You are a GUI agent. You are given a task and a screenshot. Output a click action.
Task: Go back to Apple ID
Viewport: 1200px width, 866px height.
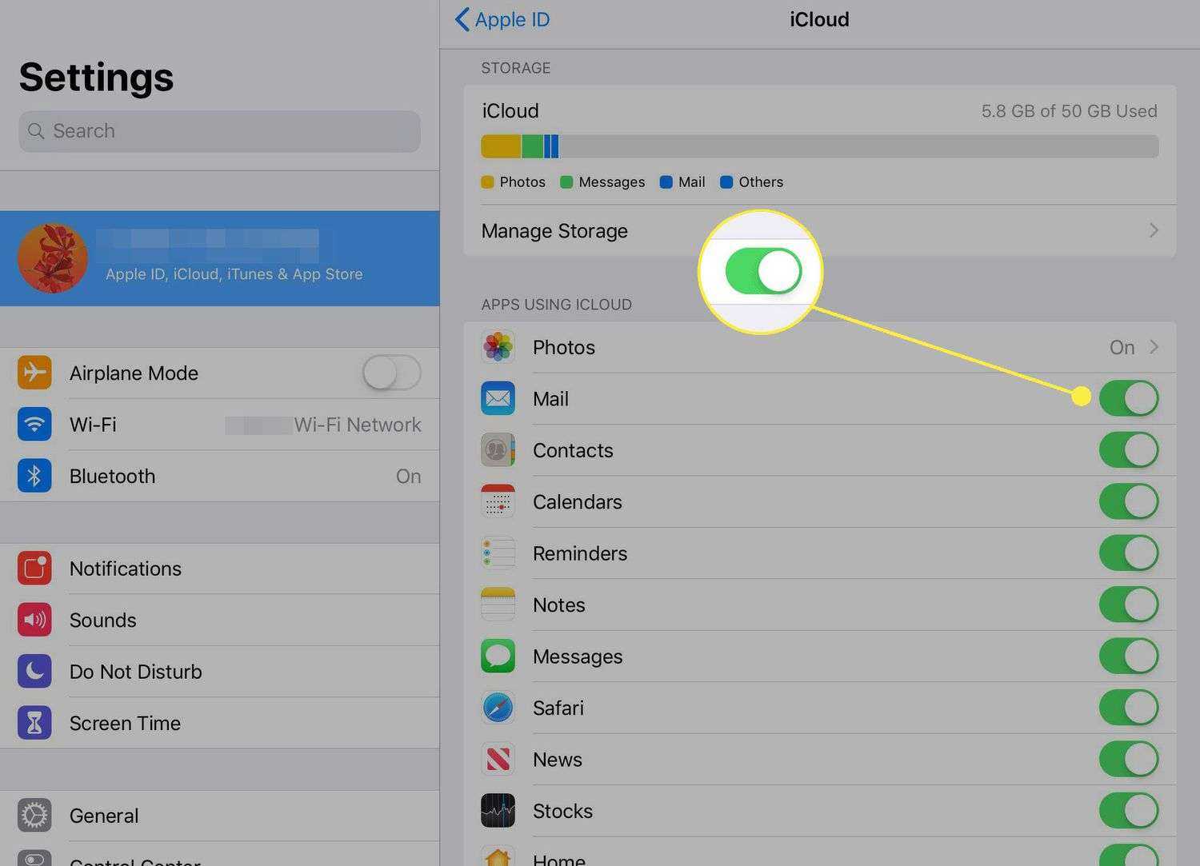(x=502, y=19)
